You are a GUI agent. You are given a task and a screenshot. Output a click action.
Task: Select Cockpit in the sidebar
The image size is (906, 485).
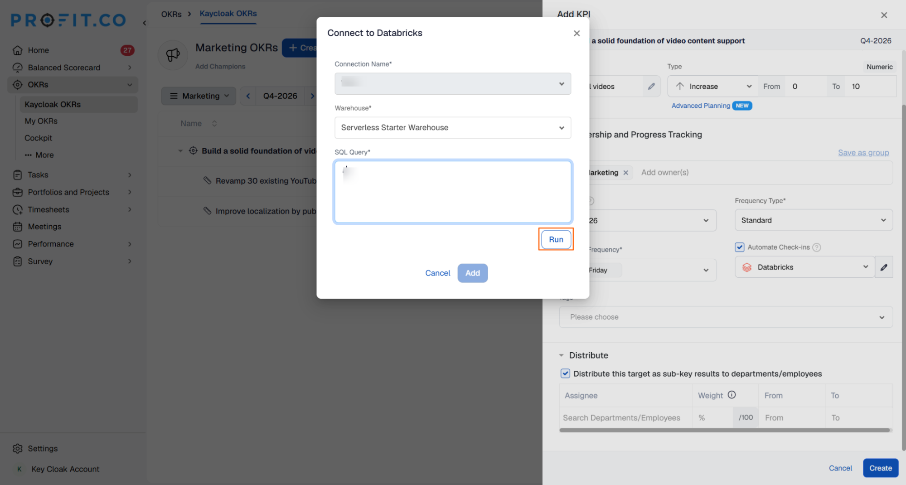[x=38, y=138]
